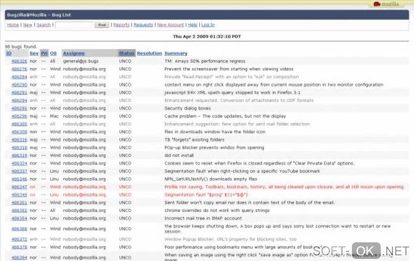The image size is (414, 261).
Task: Click the Find button
Action: click(102, 25)
